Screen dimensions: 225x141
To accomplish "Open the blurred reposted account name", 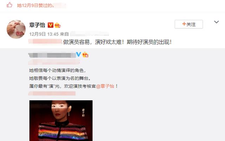I will 52,55.
